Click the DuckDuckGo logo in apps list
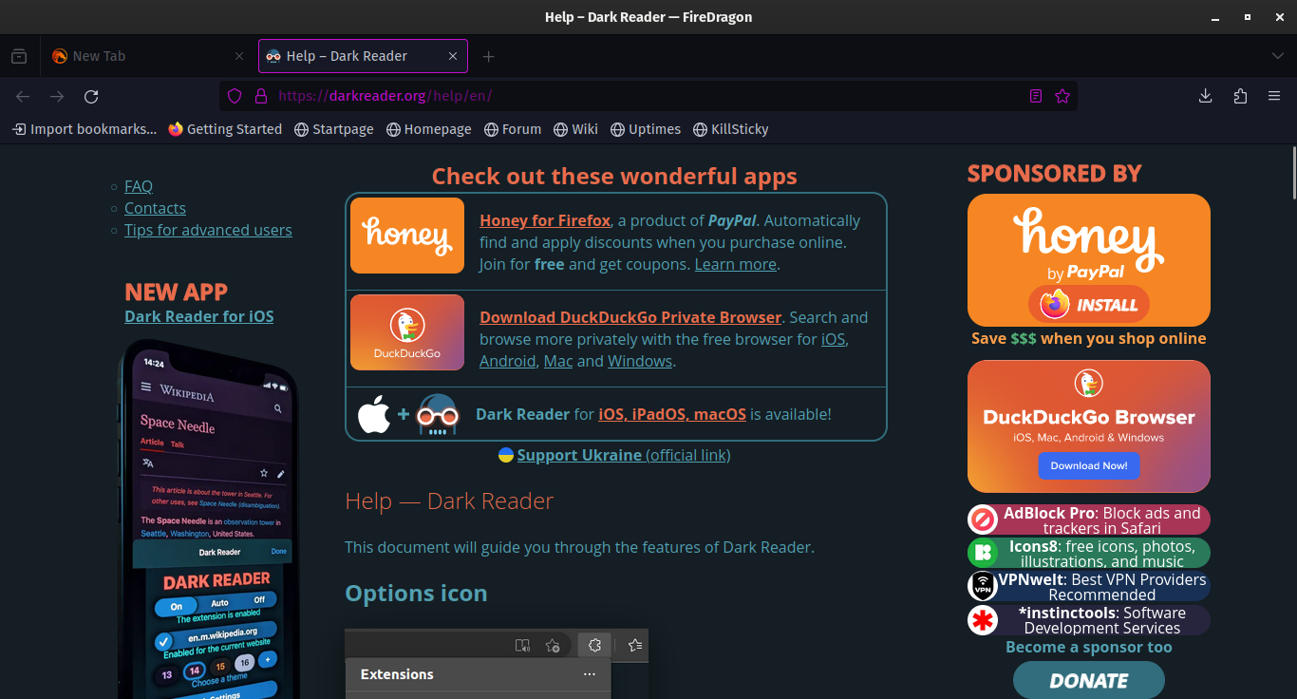1297x699 pixels. [407, 332]
